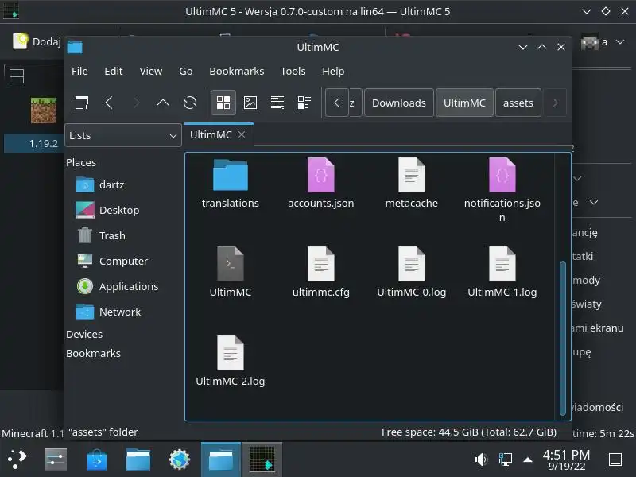636x477 pixels.
Task: Switch to UltimMC taskbar entry
Action: click(x=262, y=460)
